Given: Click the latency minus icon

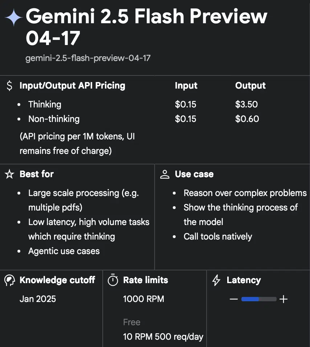Looking at the screenshot, I should (x=234, y=299).
